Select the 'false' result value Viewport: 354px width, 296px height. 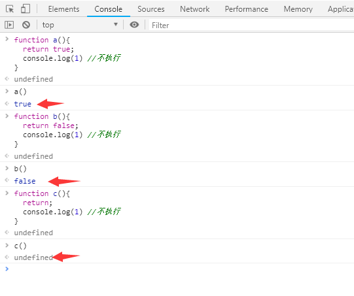click(25, 181)
